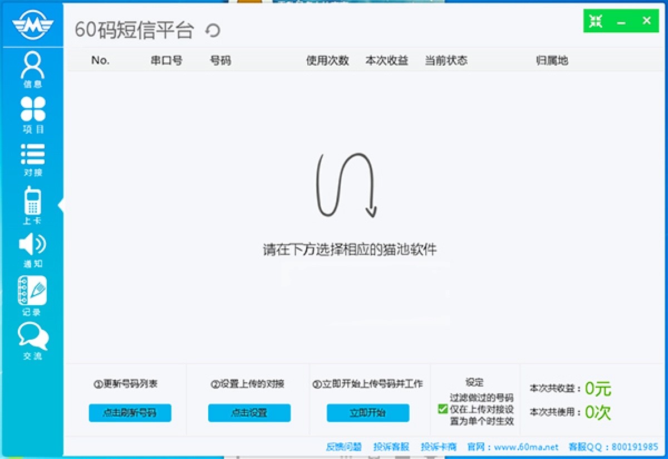Open the 反馈问题 link
668x459 pixels.
tap(343, 447)
